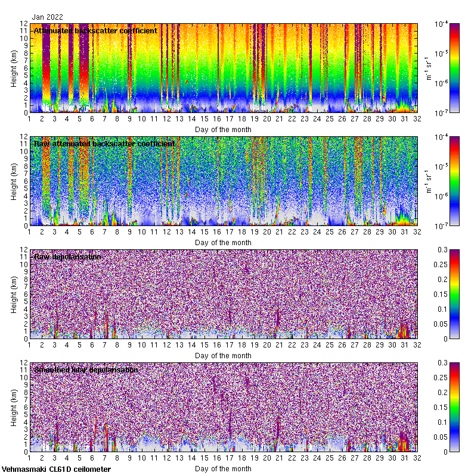
Task: Click the smoothed lidar depolarisation plot area
Action: point(224,407)
